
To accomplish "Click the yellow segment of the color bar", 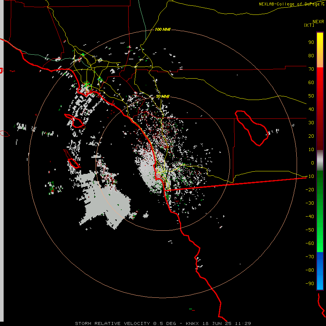I will pyautogui.click(x=320, y=42).
